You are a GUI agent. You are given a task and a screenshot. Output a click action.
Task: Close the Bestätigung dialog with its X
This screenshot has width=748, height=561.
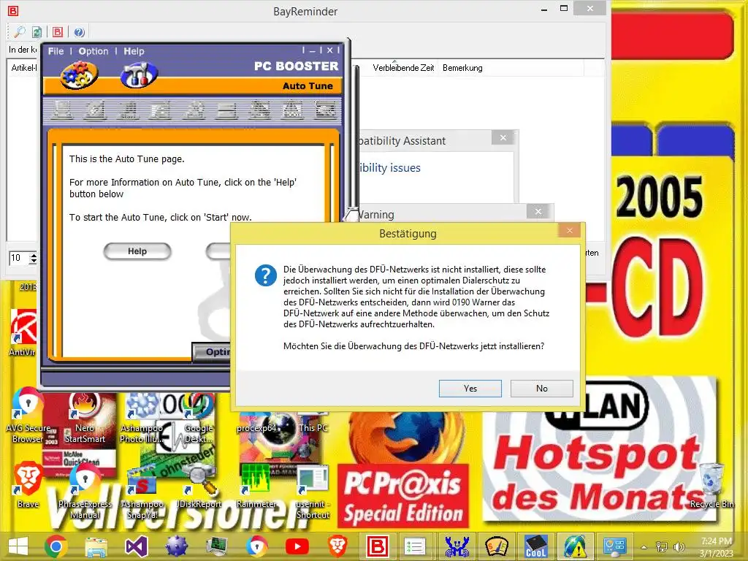tap(570, 231)
